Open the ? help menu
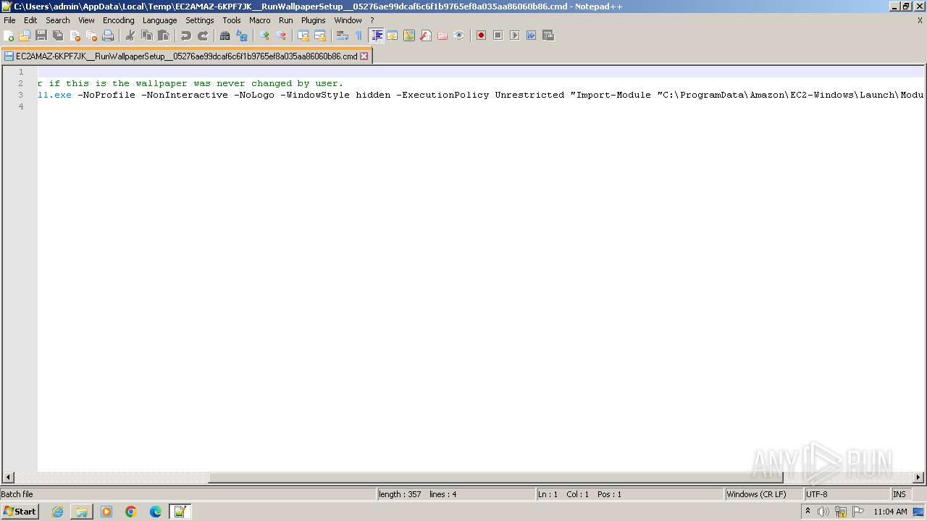The height and width of the screenshot is (521, 927). (372, 20)
